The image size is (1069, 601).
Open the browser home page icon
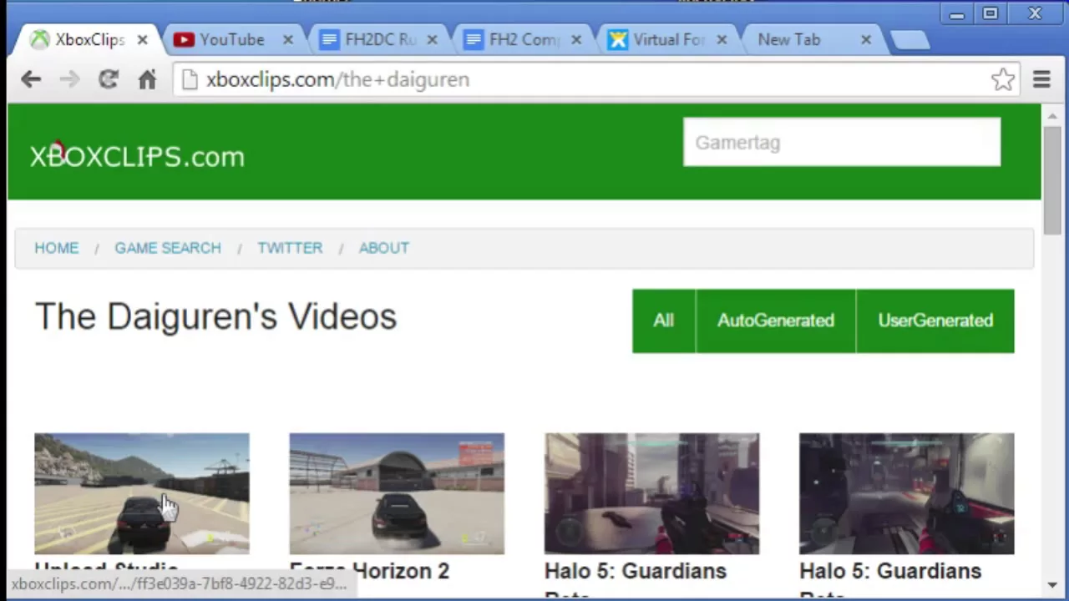[x=147, y=79]
